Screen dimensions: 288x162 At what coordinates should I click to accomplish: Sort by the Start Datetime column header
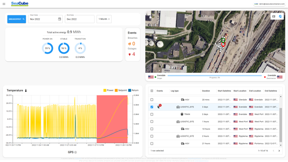coord(224,91)
